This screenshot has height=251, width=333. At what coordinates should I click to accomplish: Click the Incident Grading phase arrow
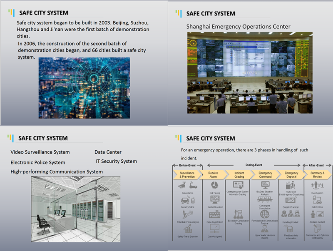point(239,175)
